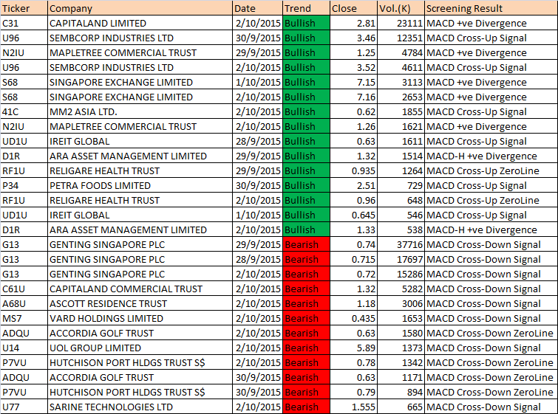Select the CAPITALAND LIMITED company cell

point(140,23)
